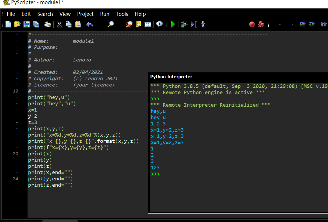Screen dimensions: 328x222
Task: Paste from clipboard icon
Action: [x=78, y=24]
